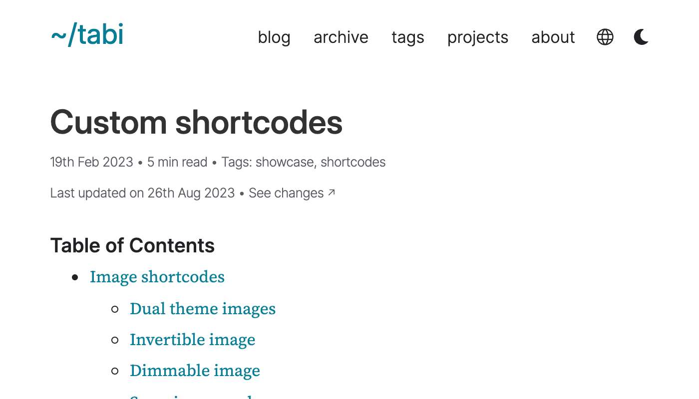Go to the about page
Viewport: 699px width, 399px height.
click(553, 37)
